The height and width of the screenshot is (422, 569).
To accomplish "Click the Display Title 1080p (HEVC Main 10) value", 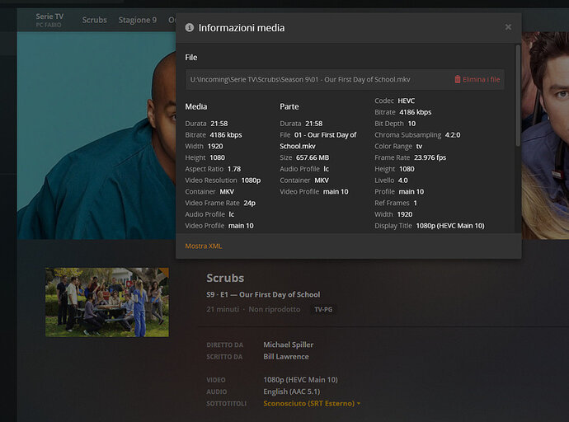I will pos(450,226).
